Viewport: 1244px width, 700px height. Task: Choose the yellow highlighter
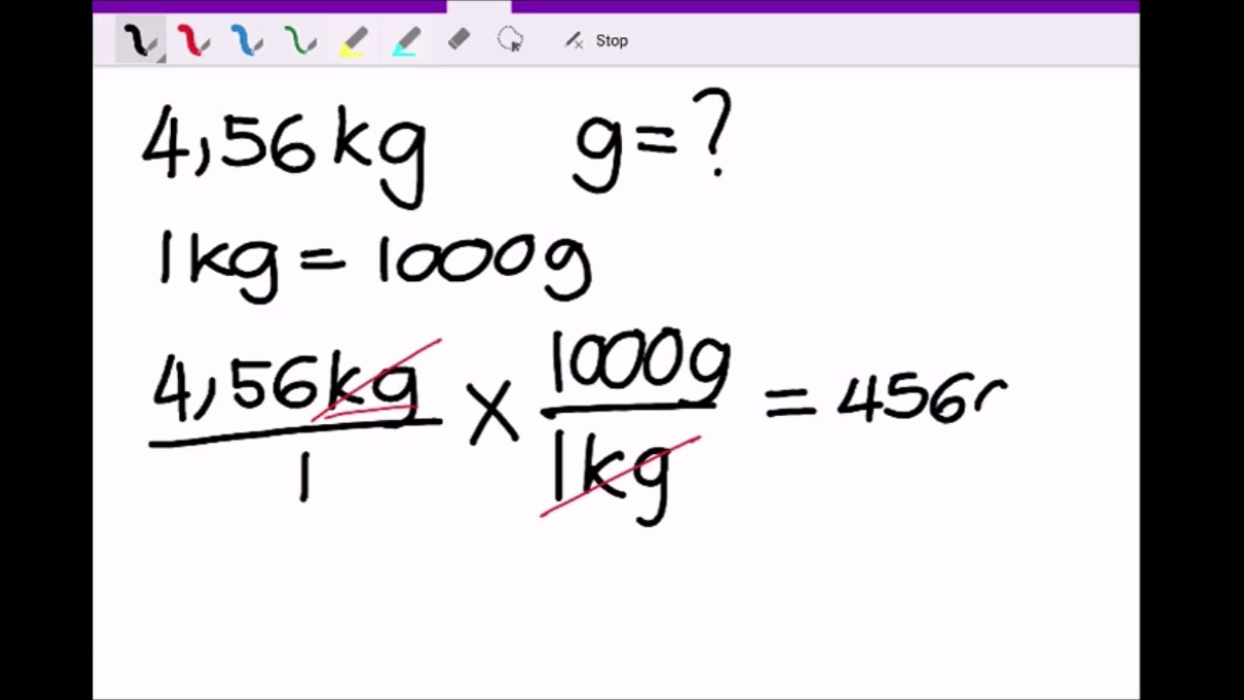point(353,41)
